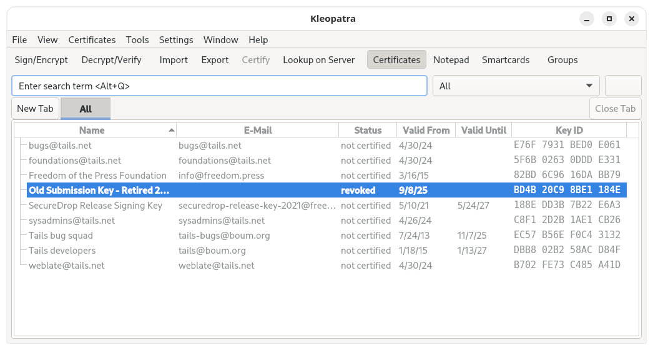
Task: Click Import in the toolbar
Action: coord(174,60)
